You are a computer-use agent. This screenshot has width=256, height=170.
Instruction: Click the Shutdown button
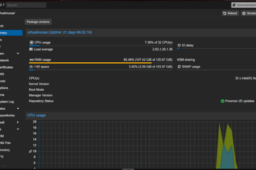(249, 14)
